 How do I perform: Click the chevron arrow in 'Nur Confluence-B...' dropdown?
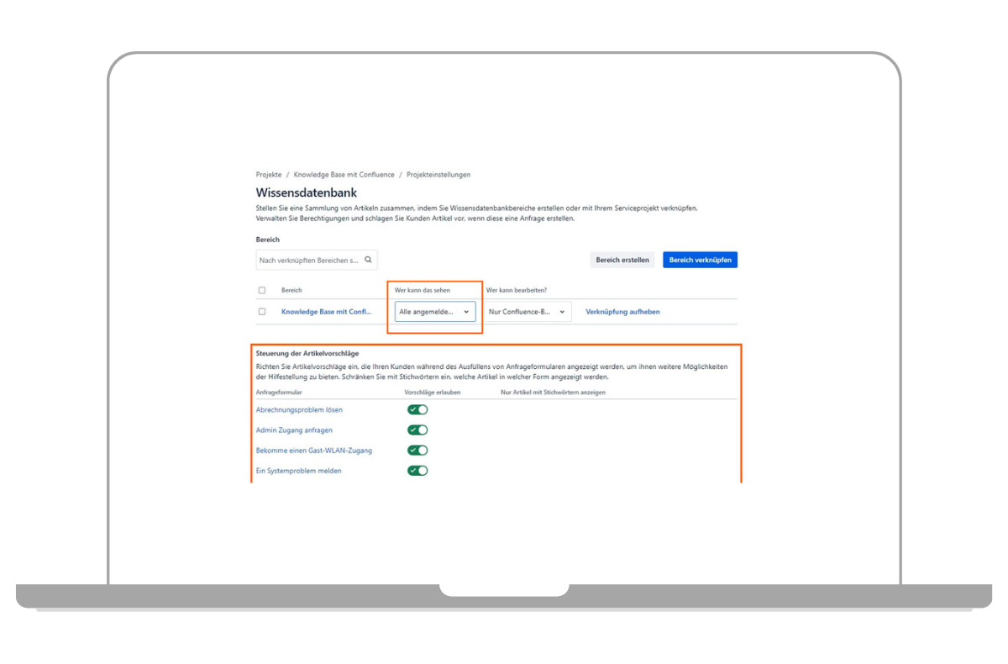(562, 312)
